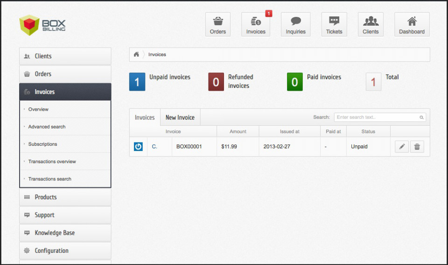Screen dimensions: 448x265
Task: Open the Transactions overview link
Action: (52, 162)
